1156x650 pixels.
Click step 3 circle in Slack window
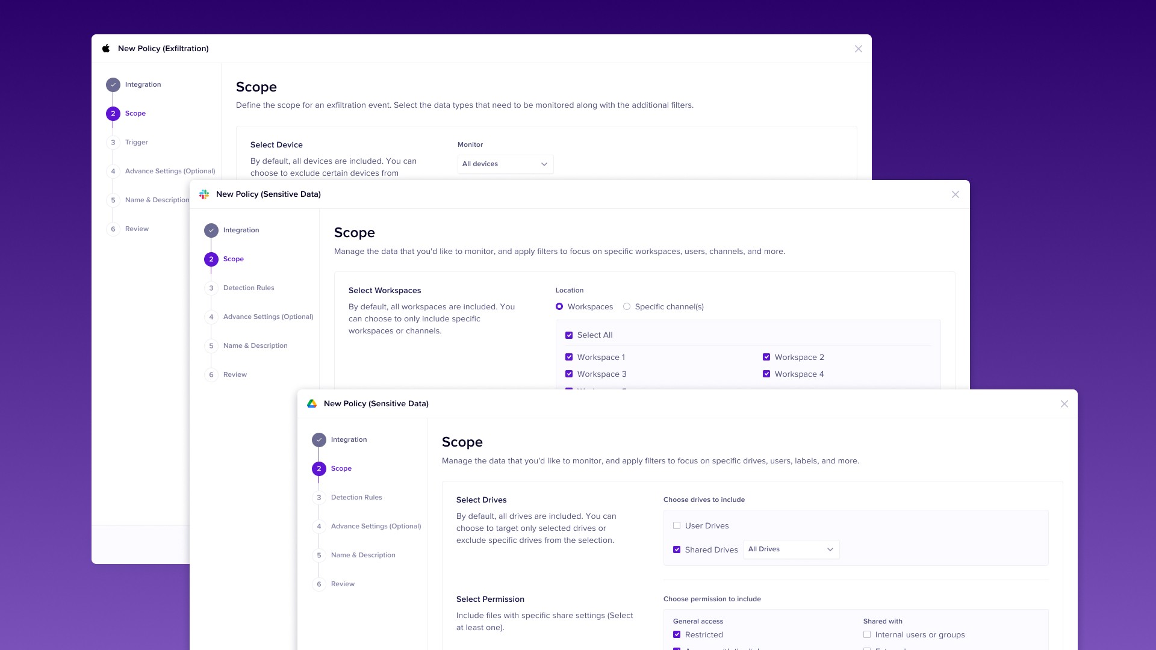coord(211,288)
